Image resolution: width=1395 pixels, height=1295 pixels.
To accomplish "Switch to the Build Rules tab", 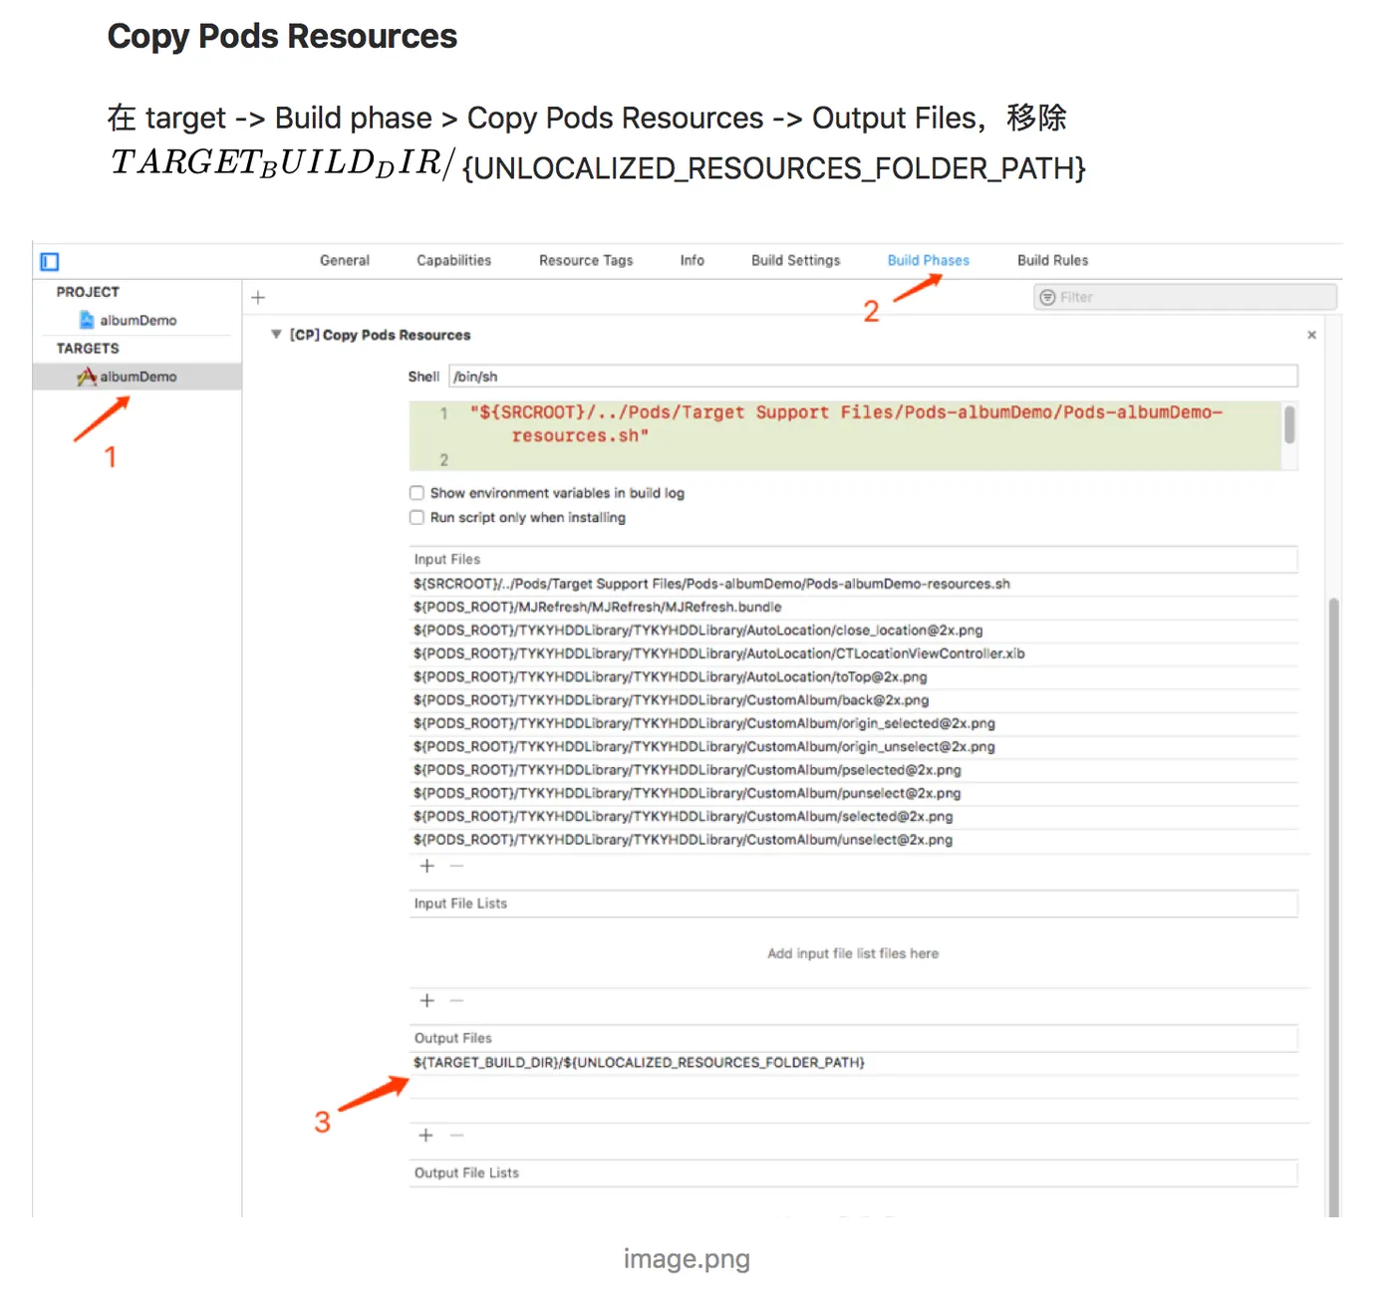I will coord(1053,260).
